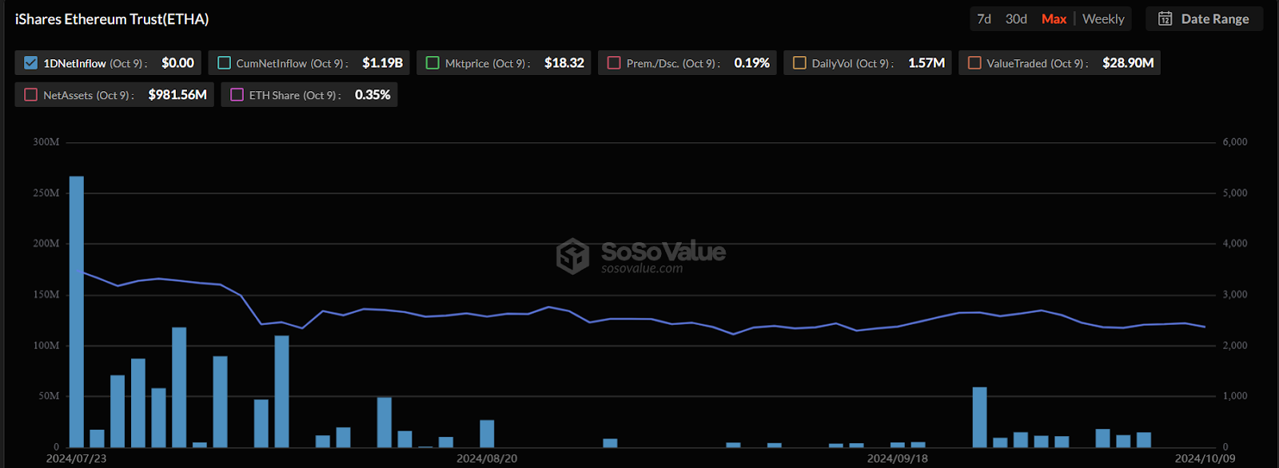The height and width of the screenshot is (468, 1279).
Task: Click the 2024/09/18 x-axis label
Action: pyautogui.click(x=898, y=458)
